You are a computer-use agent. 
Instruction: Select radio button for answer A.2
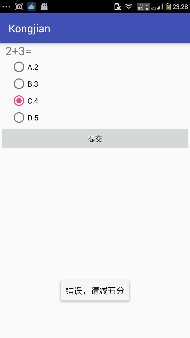19,67
